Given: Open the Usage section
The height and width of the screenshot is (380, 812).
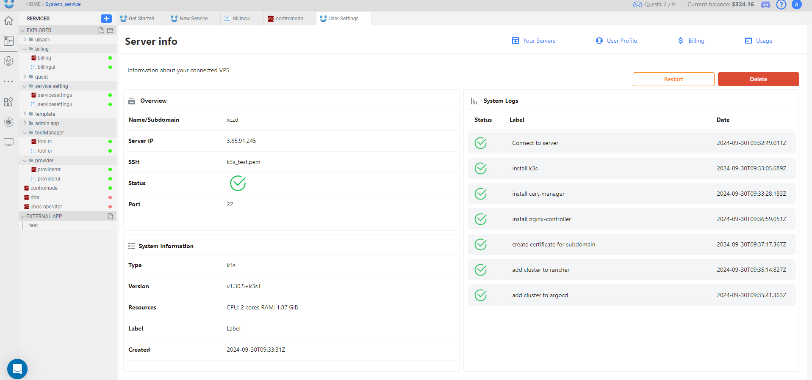Looking at the screenshot, I should pos(759,41).
